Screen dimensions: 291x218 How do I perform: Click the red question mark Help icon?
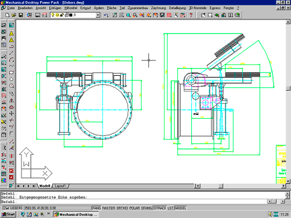191,15
